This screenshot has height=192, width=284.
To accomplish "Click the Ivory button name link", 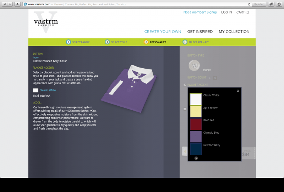I will click(x=36, y=57).
